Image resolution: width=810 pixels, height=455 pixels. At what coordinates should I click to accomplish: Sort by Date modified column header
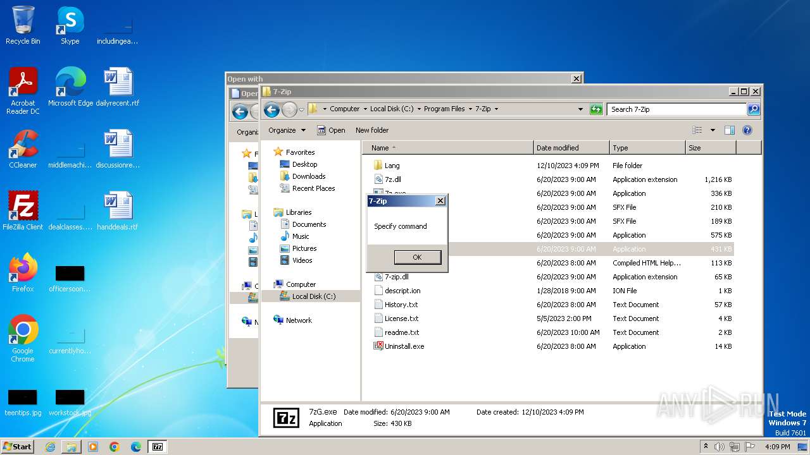571,148
